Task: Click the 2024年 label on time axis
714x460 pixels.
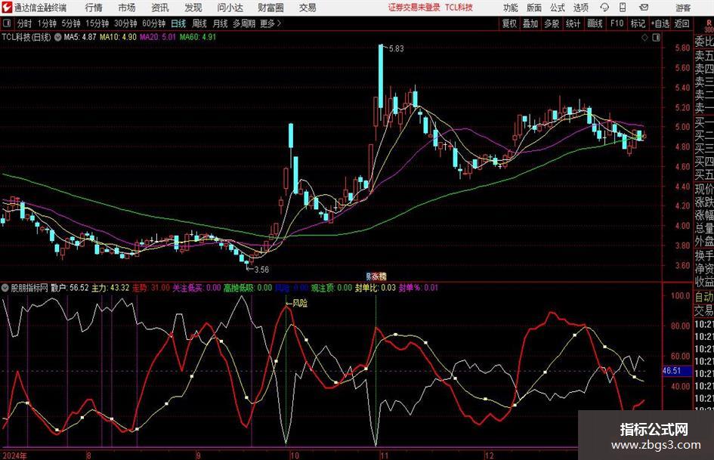Action: 14,455
